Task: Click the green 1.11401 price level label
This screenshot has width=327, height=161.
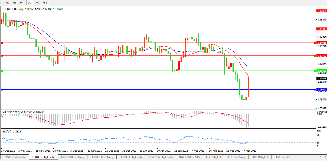Action: point(321,71)
